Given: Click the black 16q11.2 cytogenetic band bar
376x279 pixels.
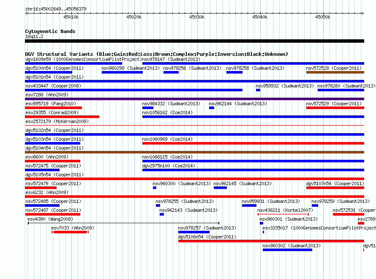Looking at the screenshot, I should (194, 41).
